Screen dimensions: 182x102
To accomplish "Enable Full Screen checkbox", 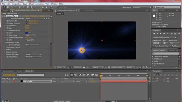I will (x=171, y=46).
